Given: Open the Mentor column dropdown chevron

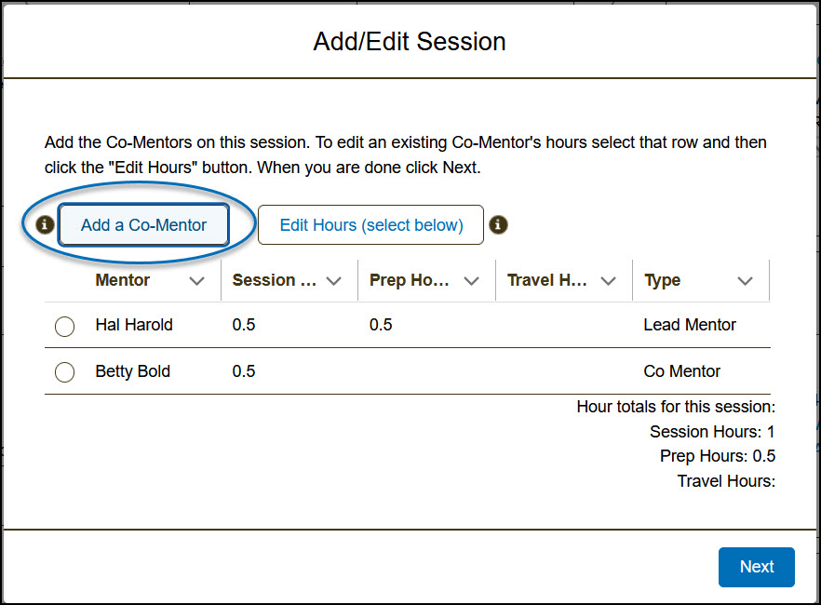Looking at the screenshot, I should click(x=197, y=281).
